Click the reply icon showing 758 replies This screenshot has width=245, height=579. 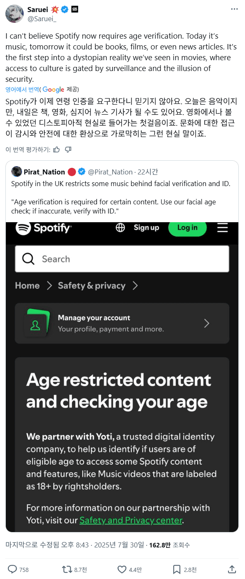[x=12, y=569]
